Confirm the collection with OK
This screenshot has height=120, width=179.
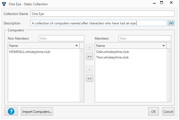(x=154, y=111)
